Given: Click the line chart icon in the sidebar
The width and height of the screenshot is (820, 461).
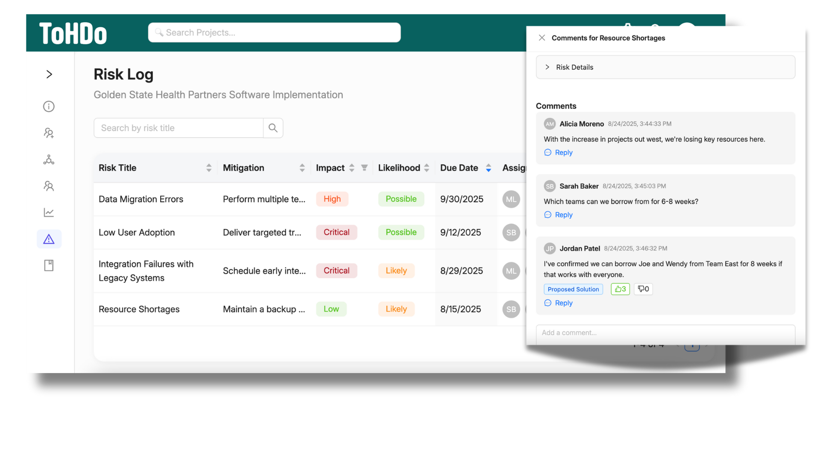Looking at the screenshot, I should tap(49, 213).
